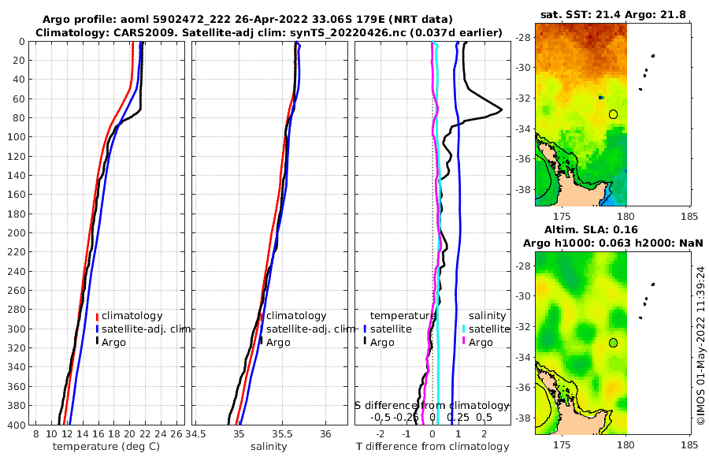Click the black 'Argo' temperature-difference legend entry
Viewport: 709px width, 457px height.
coord(382,343)
